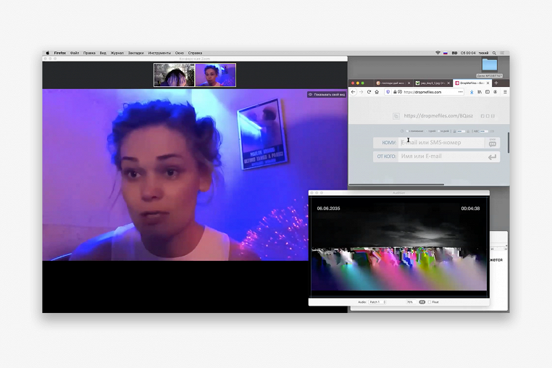Click the browser back arrow
552x368 pixels.
coord(354,92)
